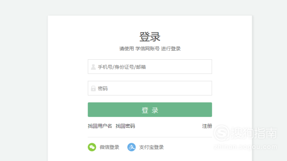Click the Sogou circular S logo watermark
This screenshot has width=287, height=161.
(x=221, y=133)
